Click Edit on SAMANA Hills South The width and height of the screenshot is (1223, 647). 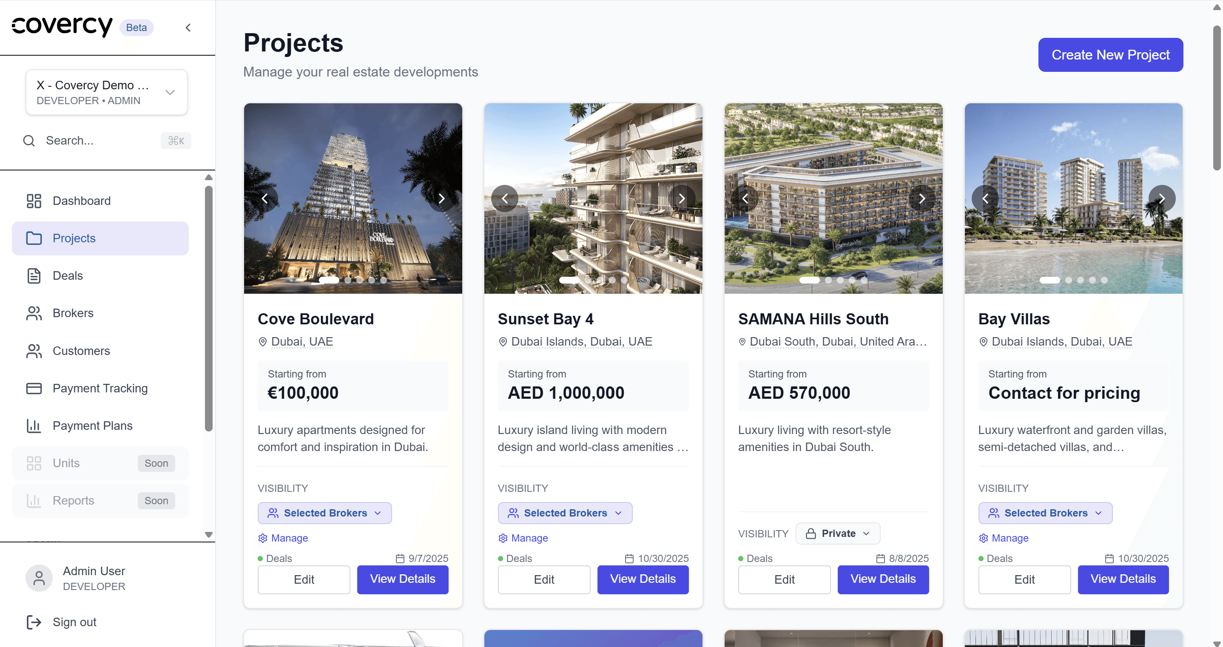pos(784,579)
